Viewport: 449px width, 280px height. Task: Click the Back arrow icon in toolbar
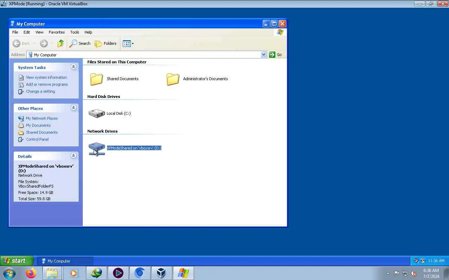tap(16, 43)
